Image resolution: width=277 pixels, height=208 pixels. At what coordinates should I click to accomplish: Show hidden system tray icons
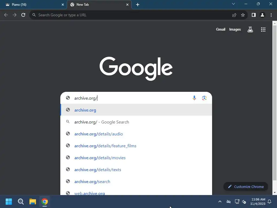click(x=220, y=201)
